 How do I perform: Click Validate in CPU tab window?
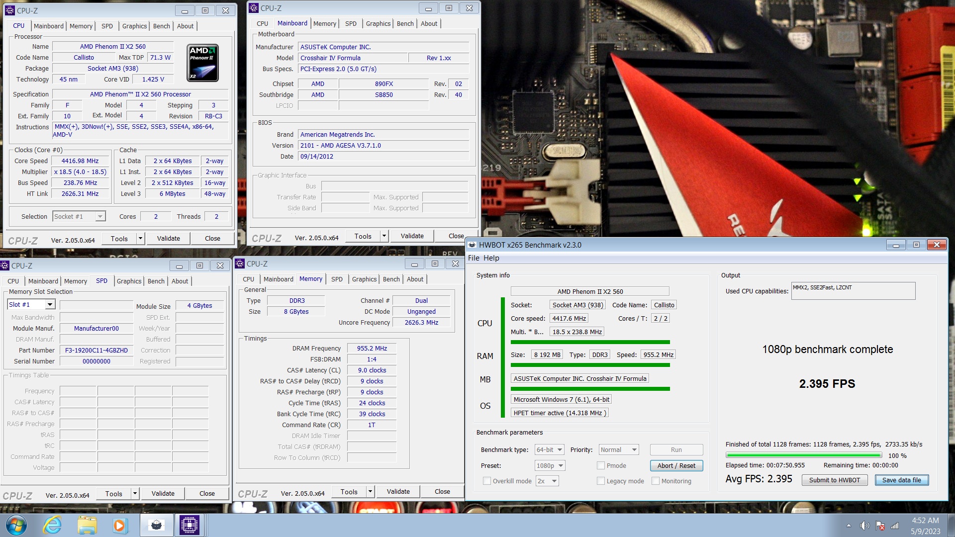pos(169,239)
